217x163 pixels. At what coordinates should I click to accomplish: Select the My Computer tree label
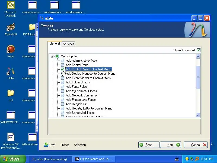pos(69,56)
